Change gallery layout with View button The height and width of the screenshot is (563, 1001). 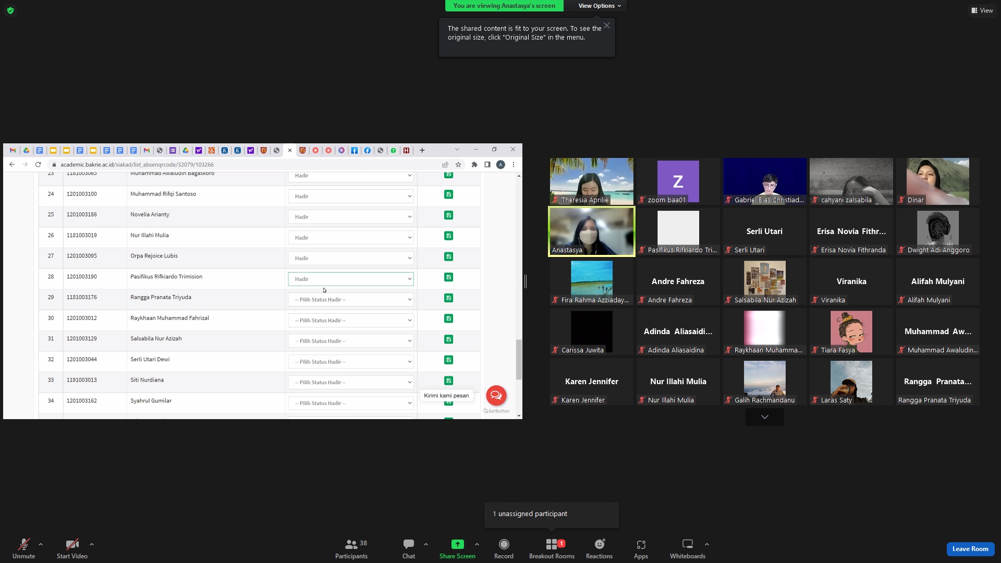coord(982,10)
